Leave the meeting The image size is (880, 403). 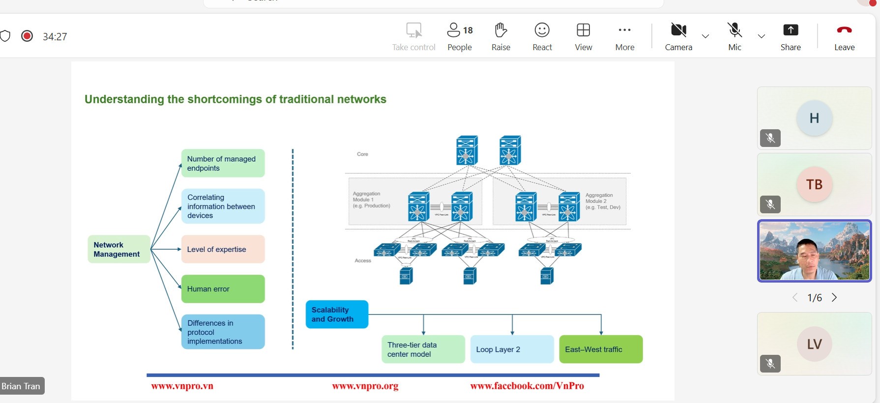(x=844, y=36)
